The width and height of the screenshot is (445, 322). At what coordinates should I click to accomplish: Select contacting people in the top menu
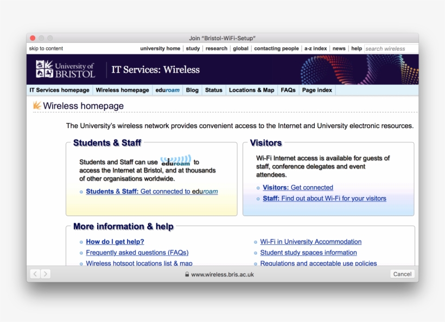point(276,48)
